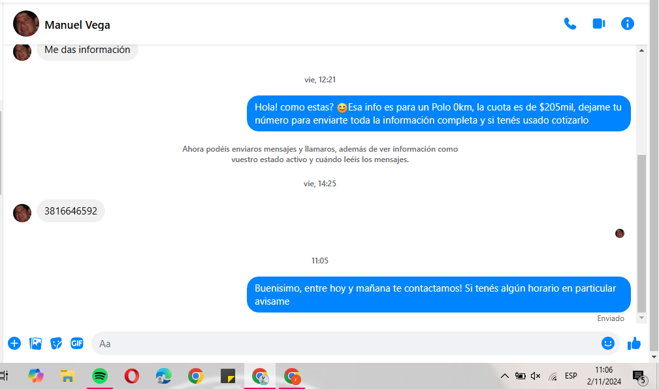Click the chat scroll-down arrow
The height and width of the screenshot is (389, 659).
click(x=641, y=318)
